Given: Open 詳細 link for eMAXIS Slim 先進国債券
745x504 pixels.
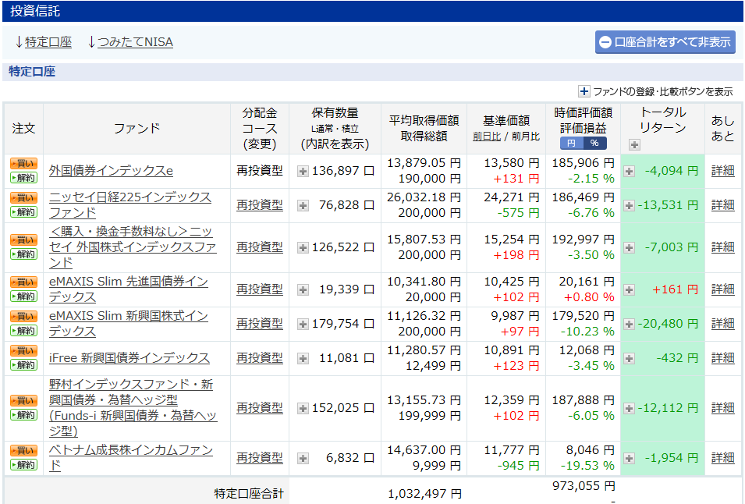Looking at the screenshot, I should click(x=722, y=289).
